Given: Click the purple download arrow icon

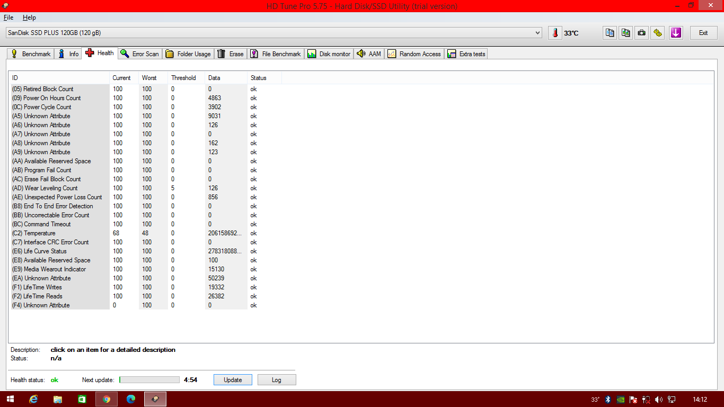Looking at the screenshot, I should [676, 33].
